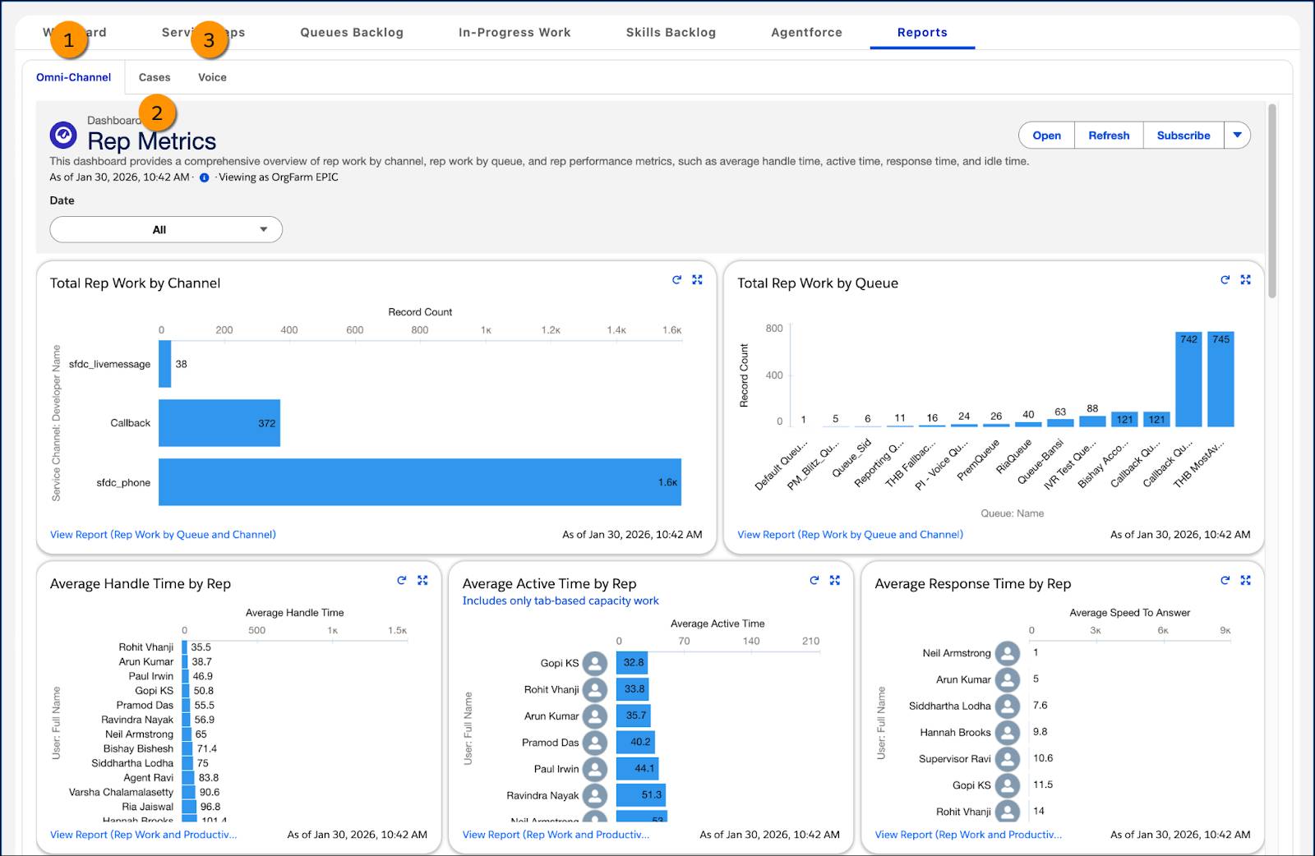Viewport: 1315px width, 856px height.
Task: Refresh the Total Rep Work by Channel chart
Action: [x=675, y=280]
